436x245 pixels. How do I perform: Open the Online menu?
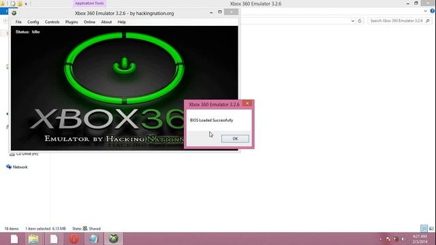coord(89,22)
